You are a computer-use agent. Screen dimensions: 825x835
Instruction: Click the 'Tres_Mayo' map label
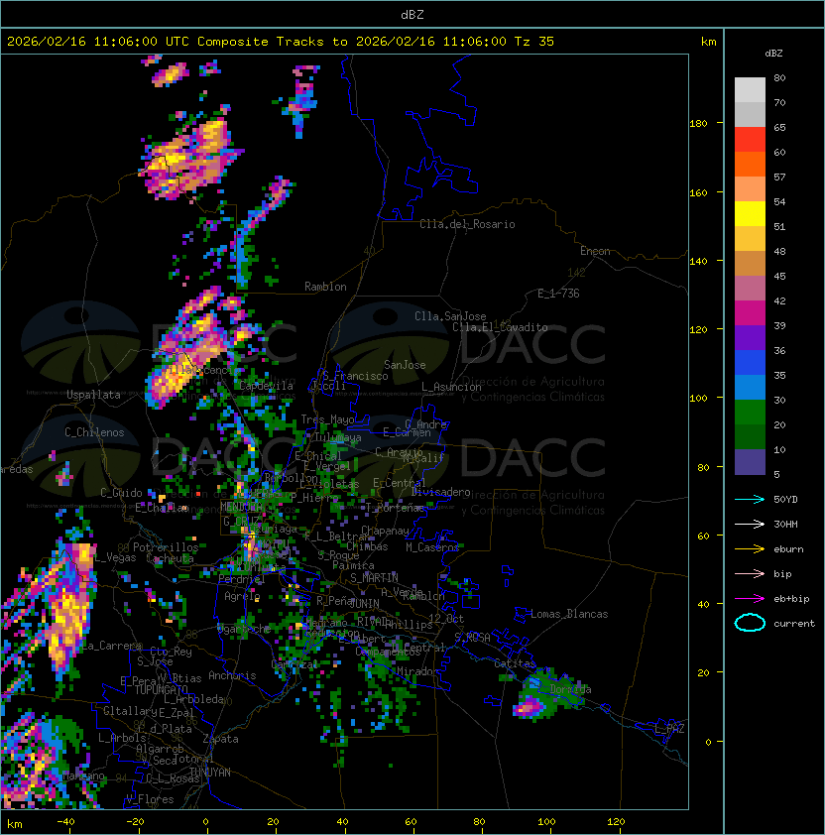pyautogui.click(x=327, y=419)
